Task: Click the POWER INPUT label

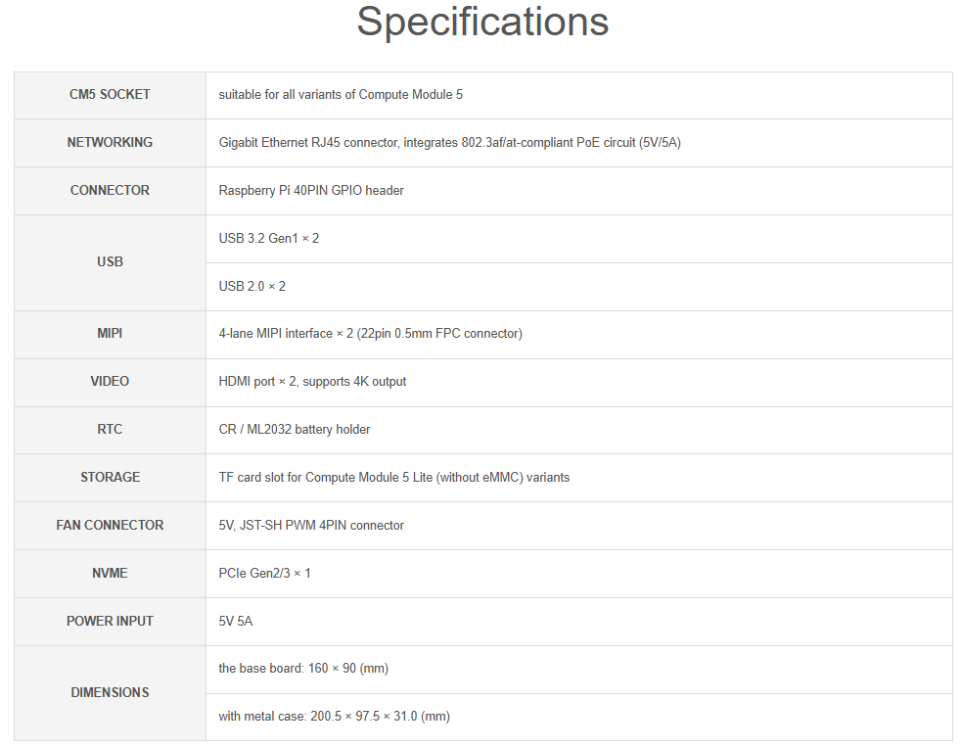Action: [110, 621]
